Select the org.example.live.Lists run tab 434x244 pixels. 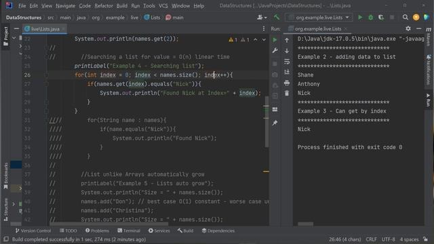point(318,28)
